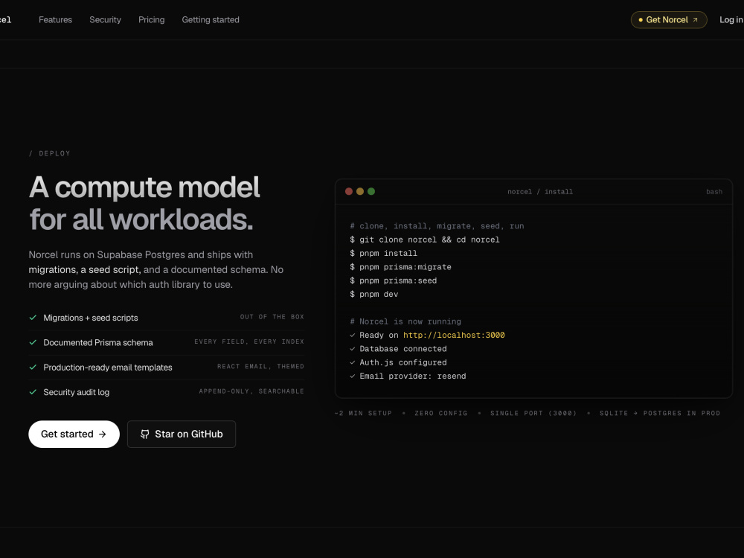Screen dimensions: 744x558
Task: Click the SQLITE → POSTGRES IN PROD label
Action: pyautogui.click(x=660, y=413)
